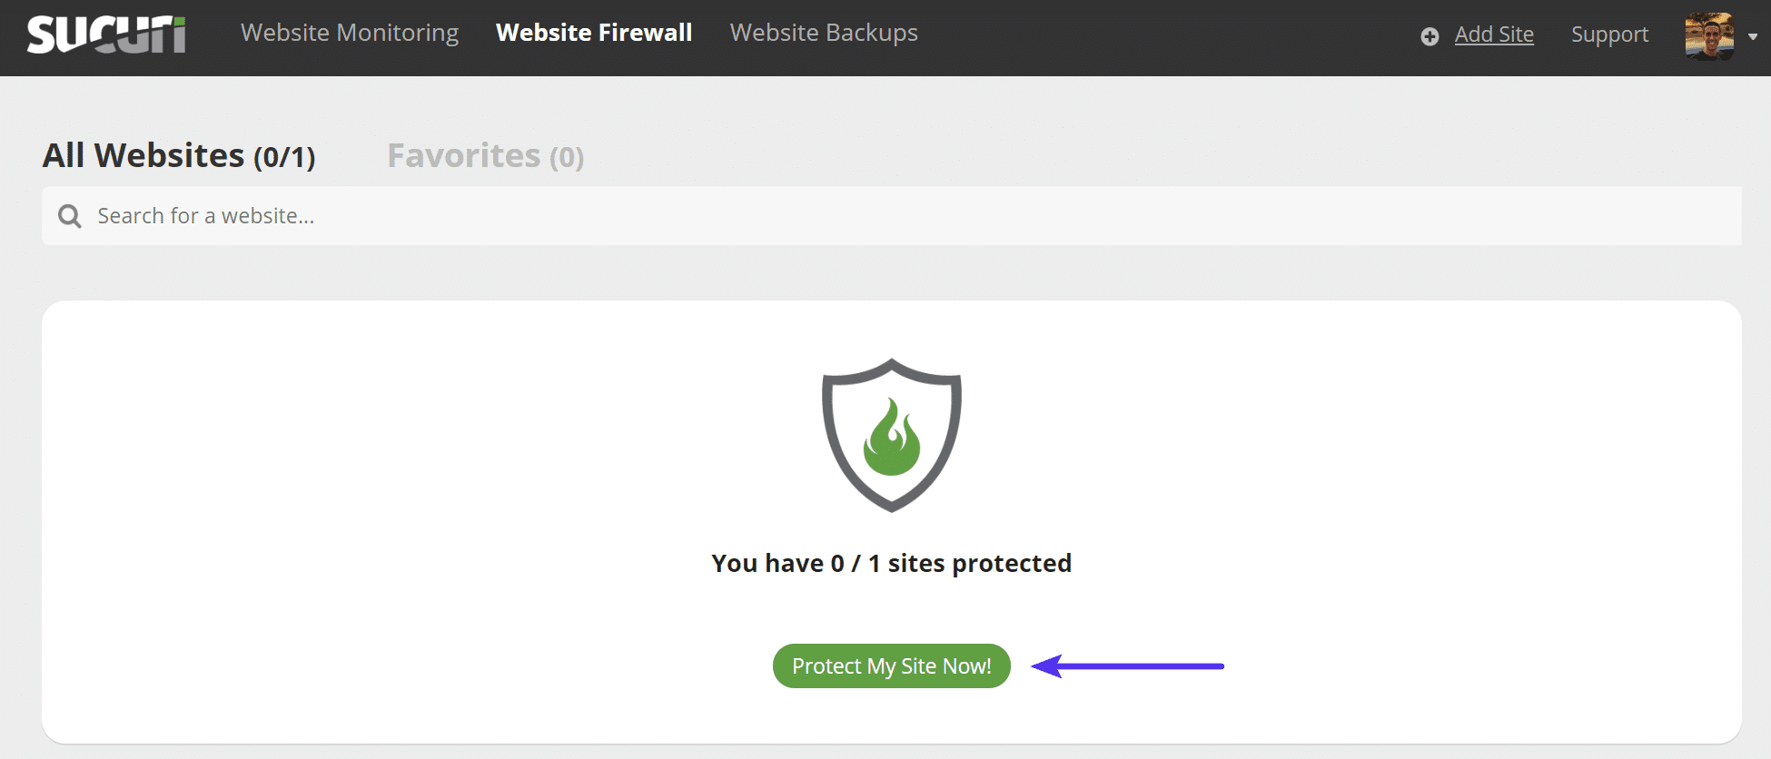The image size is (1771, 759).
Task: Click the search magnifying glass icon
Action: 69,215
